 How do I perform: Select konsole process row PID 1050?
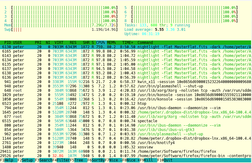(125, 99)
